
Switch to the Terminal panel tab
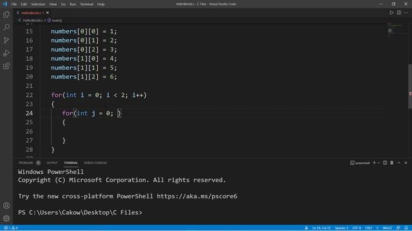tap(71, 162)
